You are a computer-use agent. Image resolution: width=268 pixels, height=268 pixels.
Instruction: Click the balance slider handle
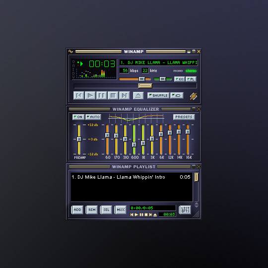click(163, 79)
